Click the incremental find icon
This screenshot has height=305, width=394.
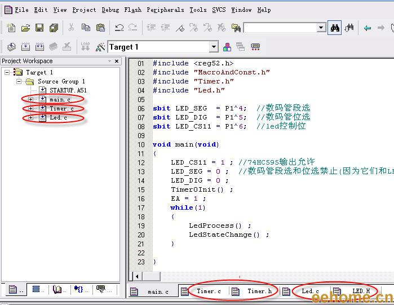point(349,28)
